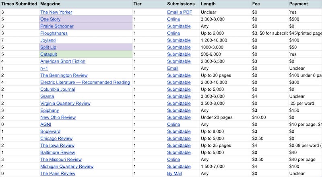
Task: Open The Bennington Review link
Action: coord(64,75)
